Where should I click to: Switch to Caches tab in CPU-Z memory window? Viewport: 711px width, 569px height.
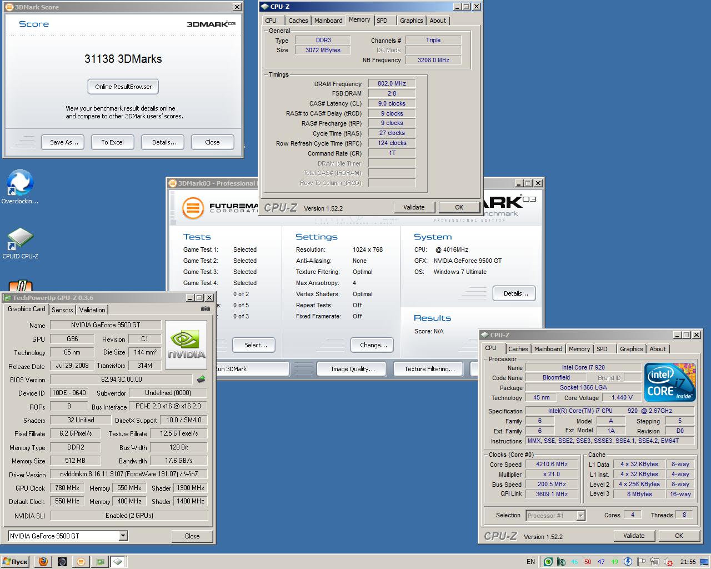click(x=298, y=21)
